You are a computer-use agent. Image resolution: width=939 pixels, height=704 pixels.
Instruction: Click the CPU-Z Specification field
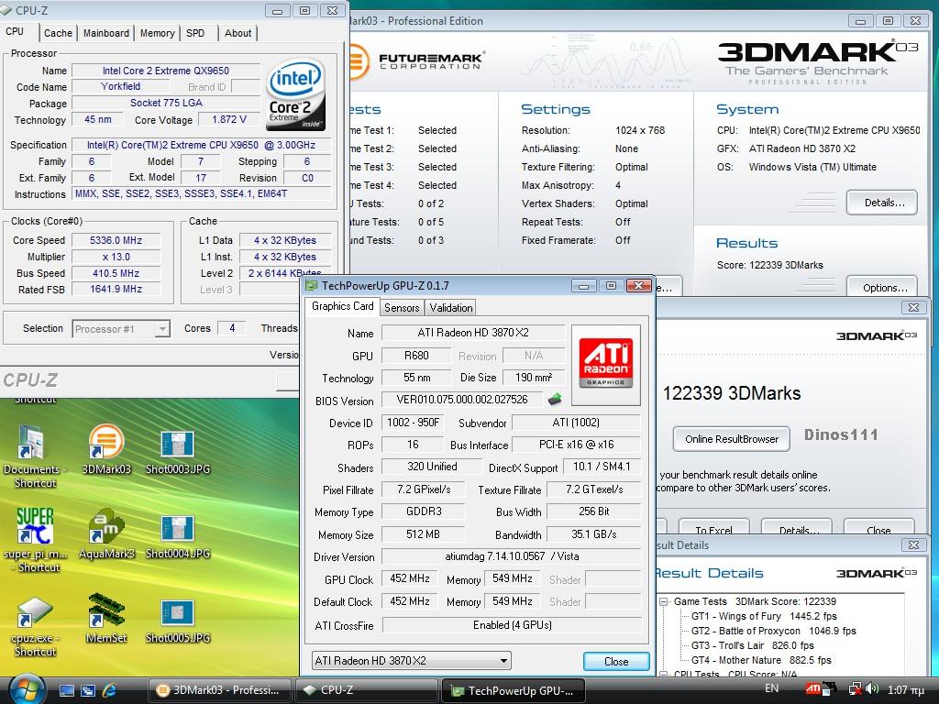pyautogui.click(x=201, y=145)
